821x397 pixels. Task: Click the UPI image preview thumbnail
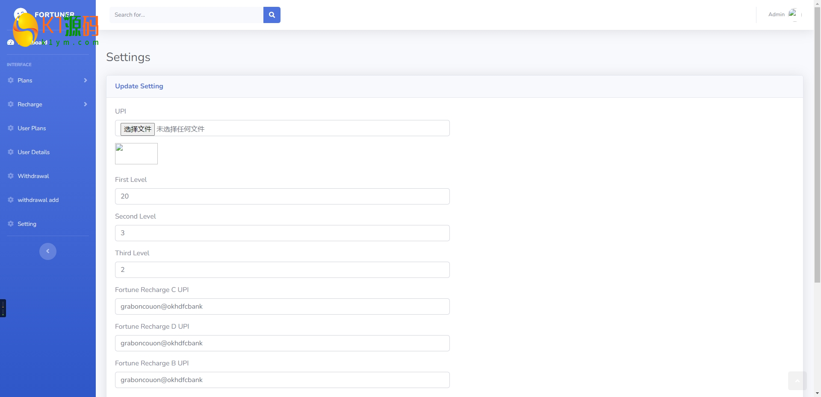[x=136, y=154]
